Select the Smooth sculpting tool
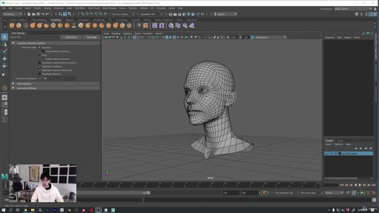Image resolution: width=379 pixels, height=213 pixels. tap(18, 25)
